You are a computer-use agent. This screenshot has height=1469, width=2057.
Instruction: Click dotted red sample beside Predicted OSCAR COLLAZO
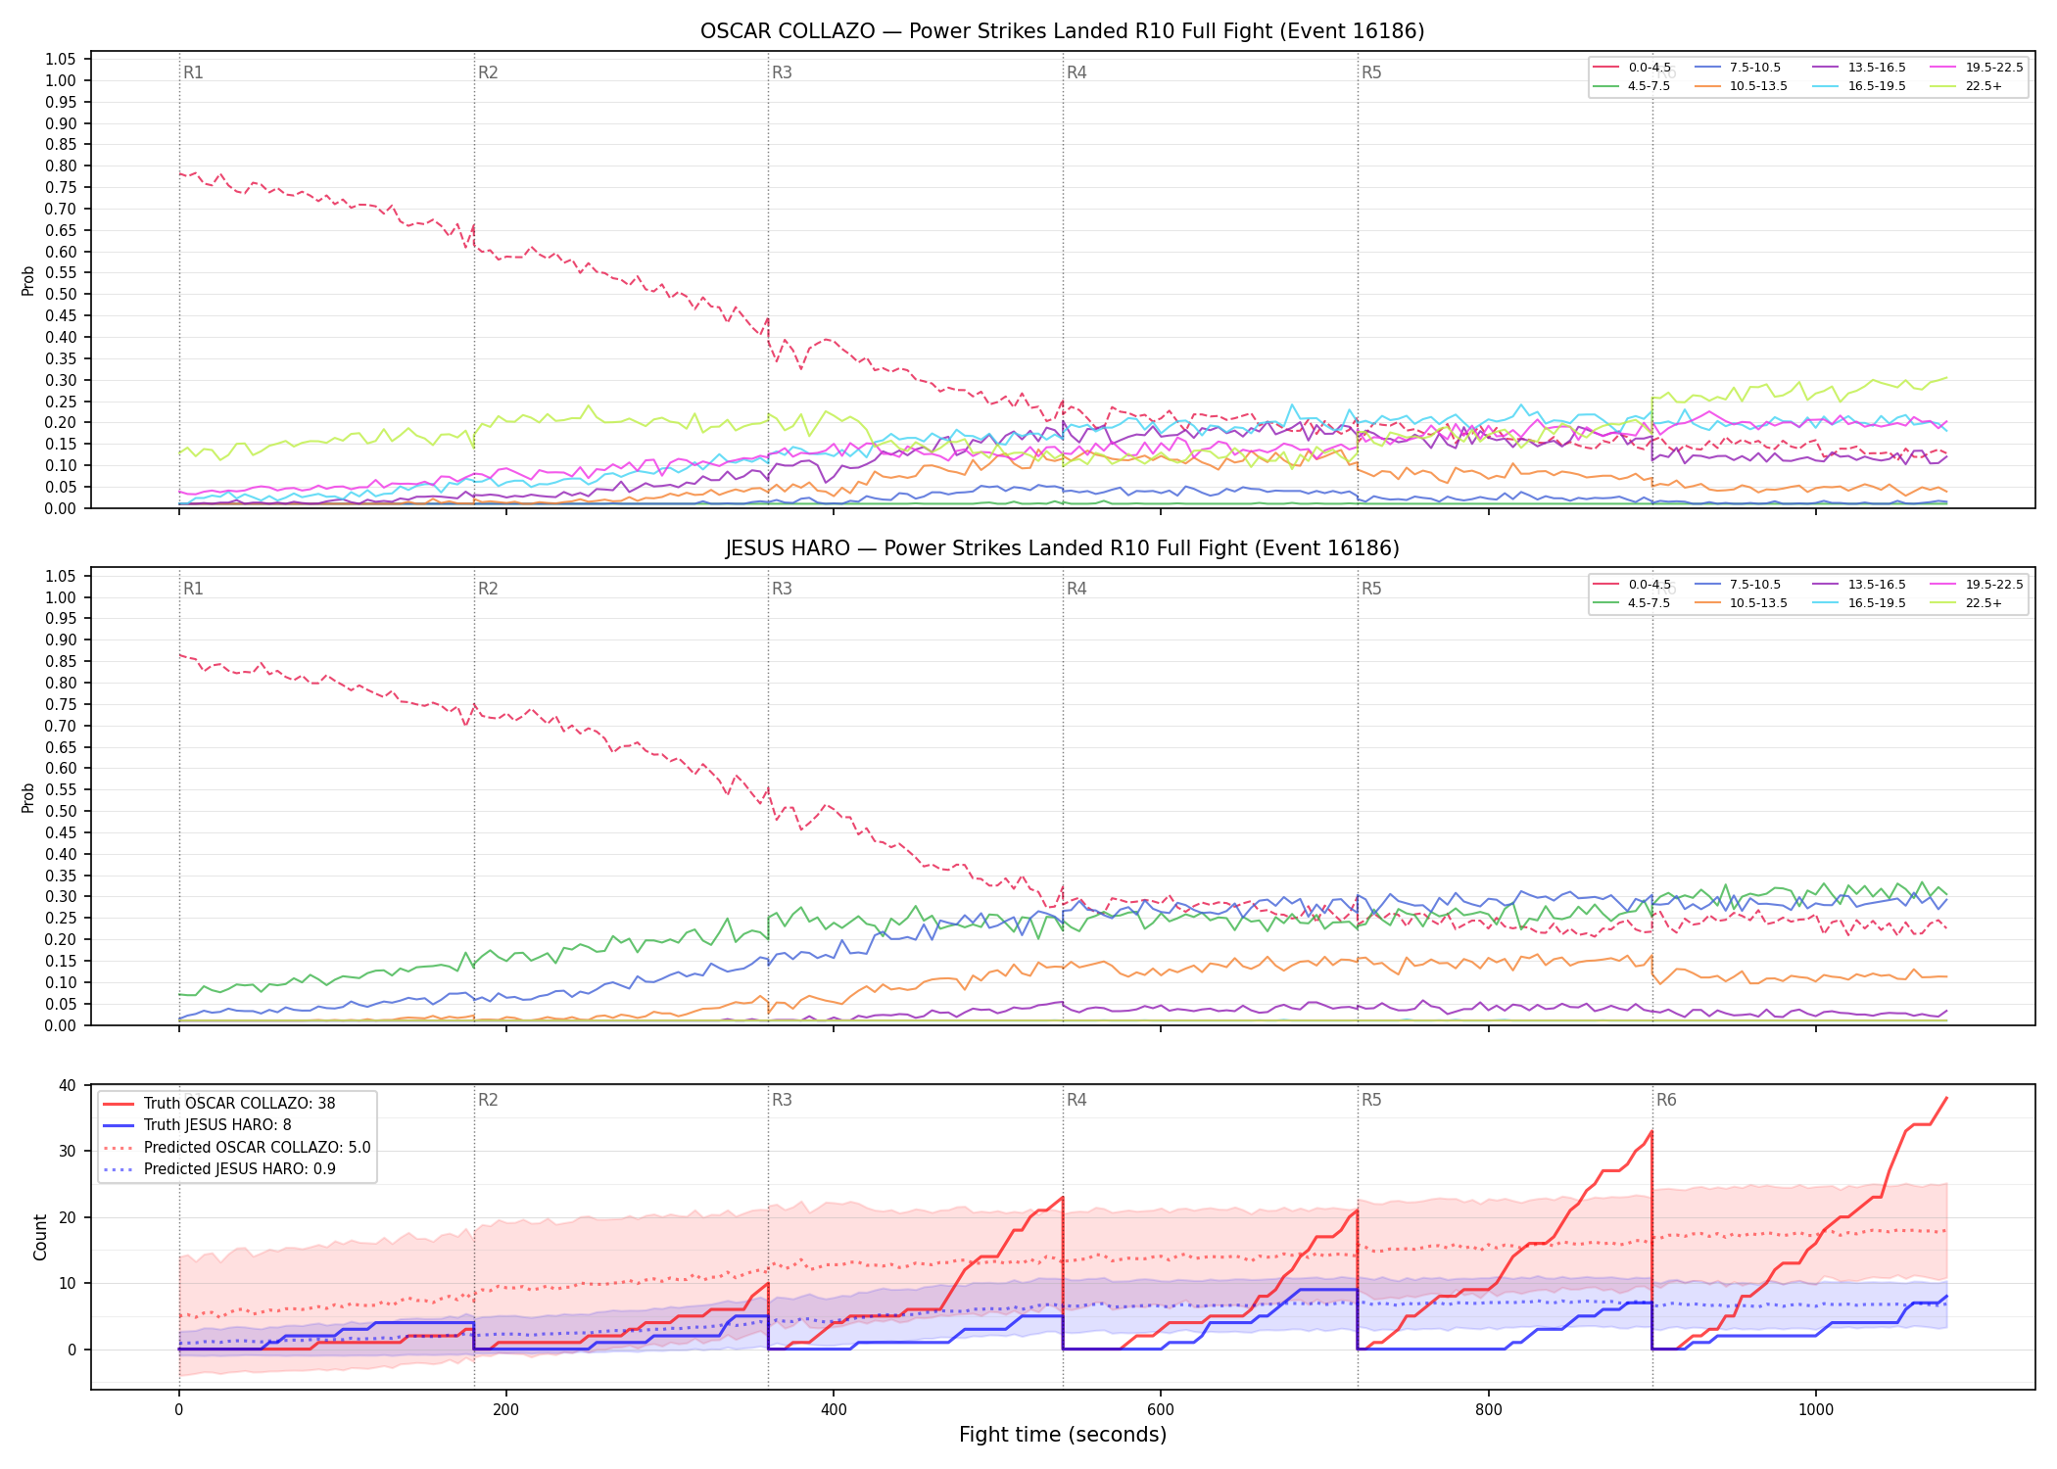(x=119, y=1148)
